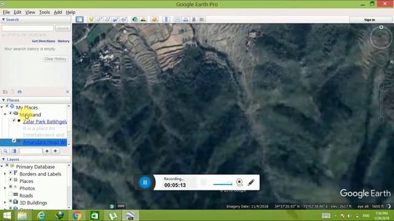Click the recorder webcam icon
Image resolution: width=394 pixels, height=221 pixels.
239,182
